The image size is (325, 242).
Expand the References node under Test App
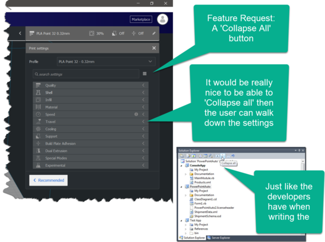click(186, 229)
